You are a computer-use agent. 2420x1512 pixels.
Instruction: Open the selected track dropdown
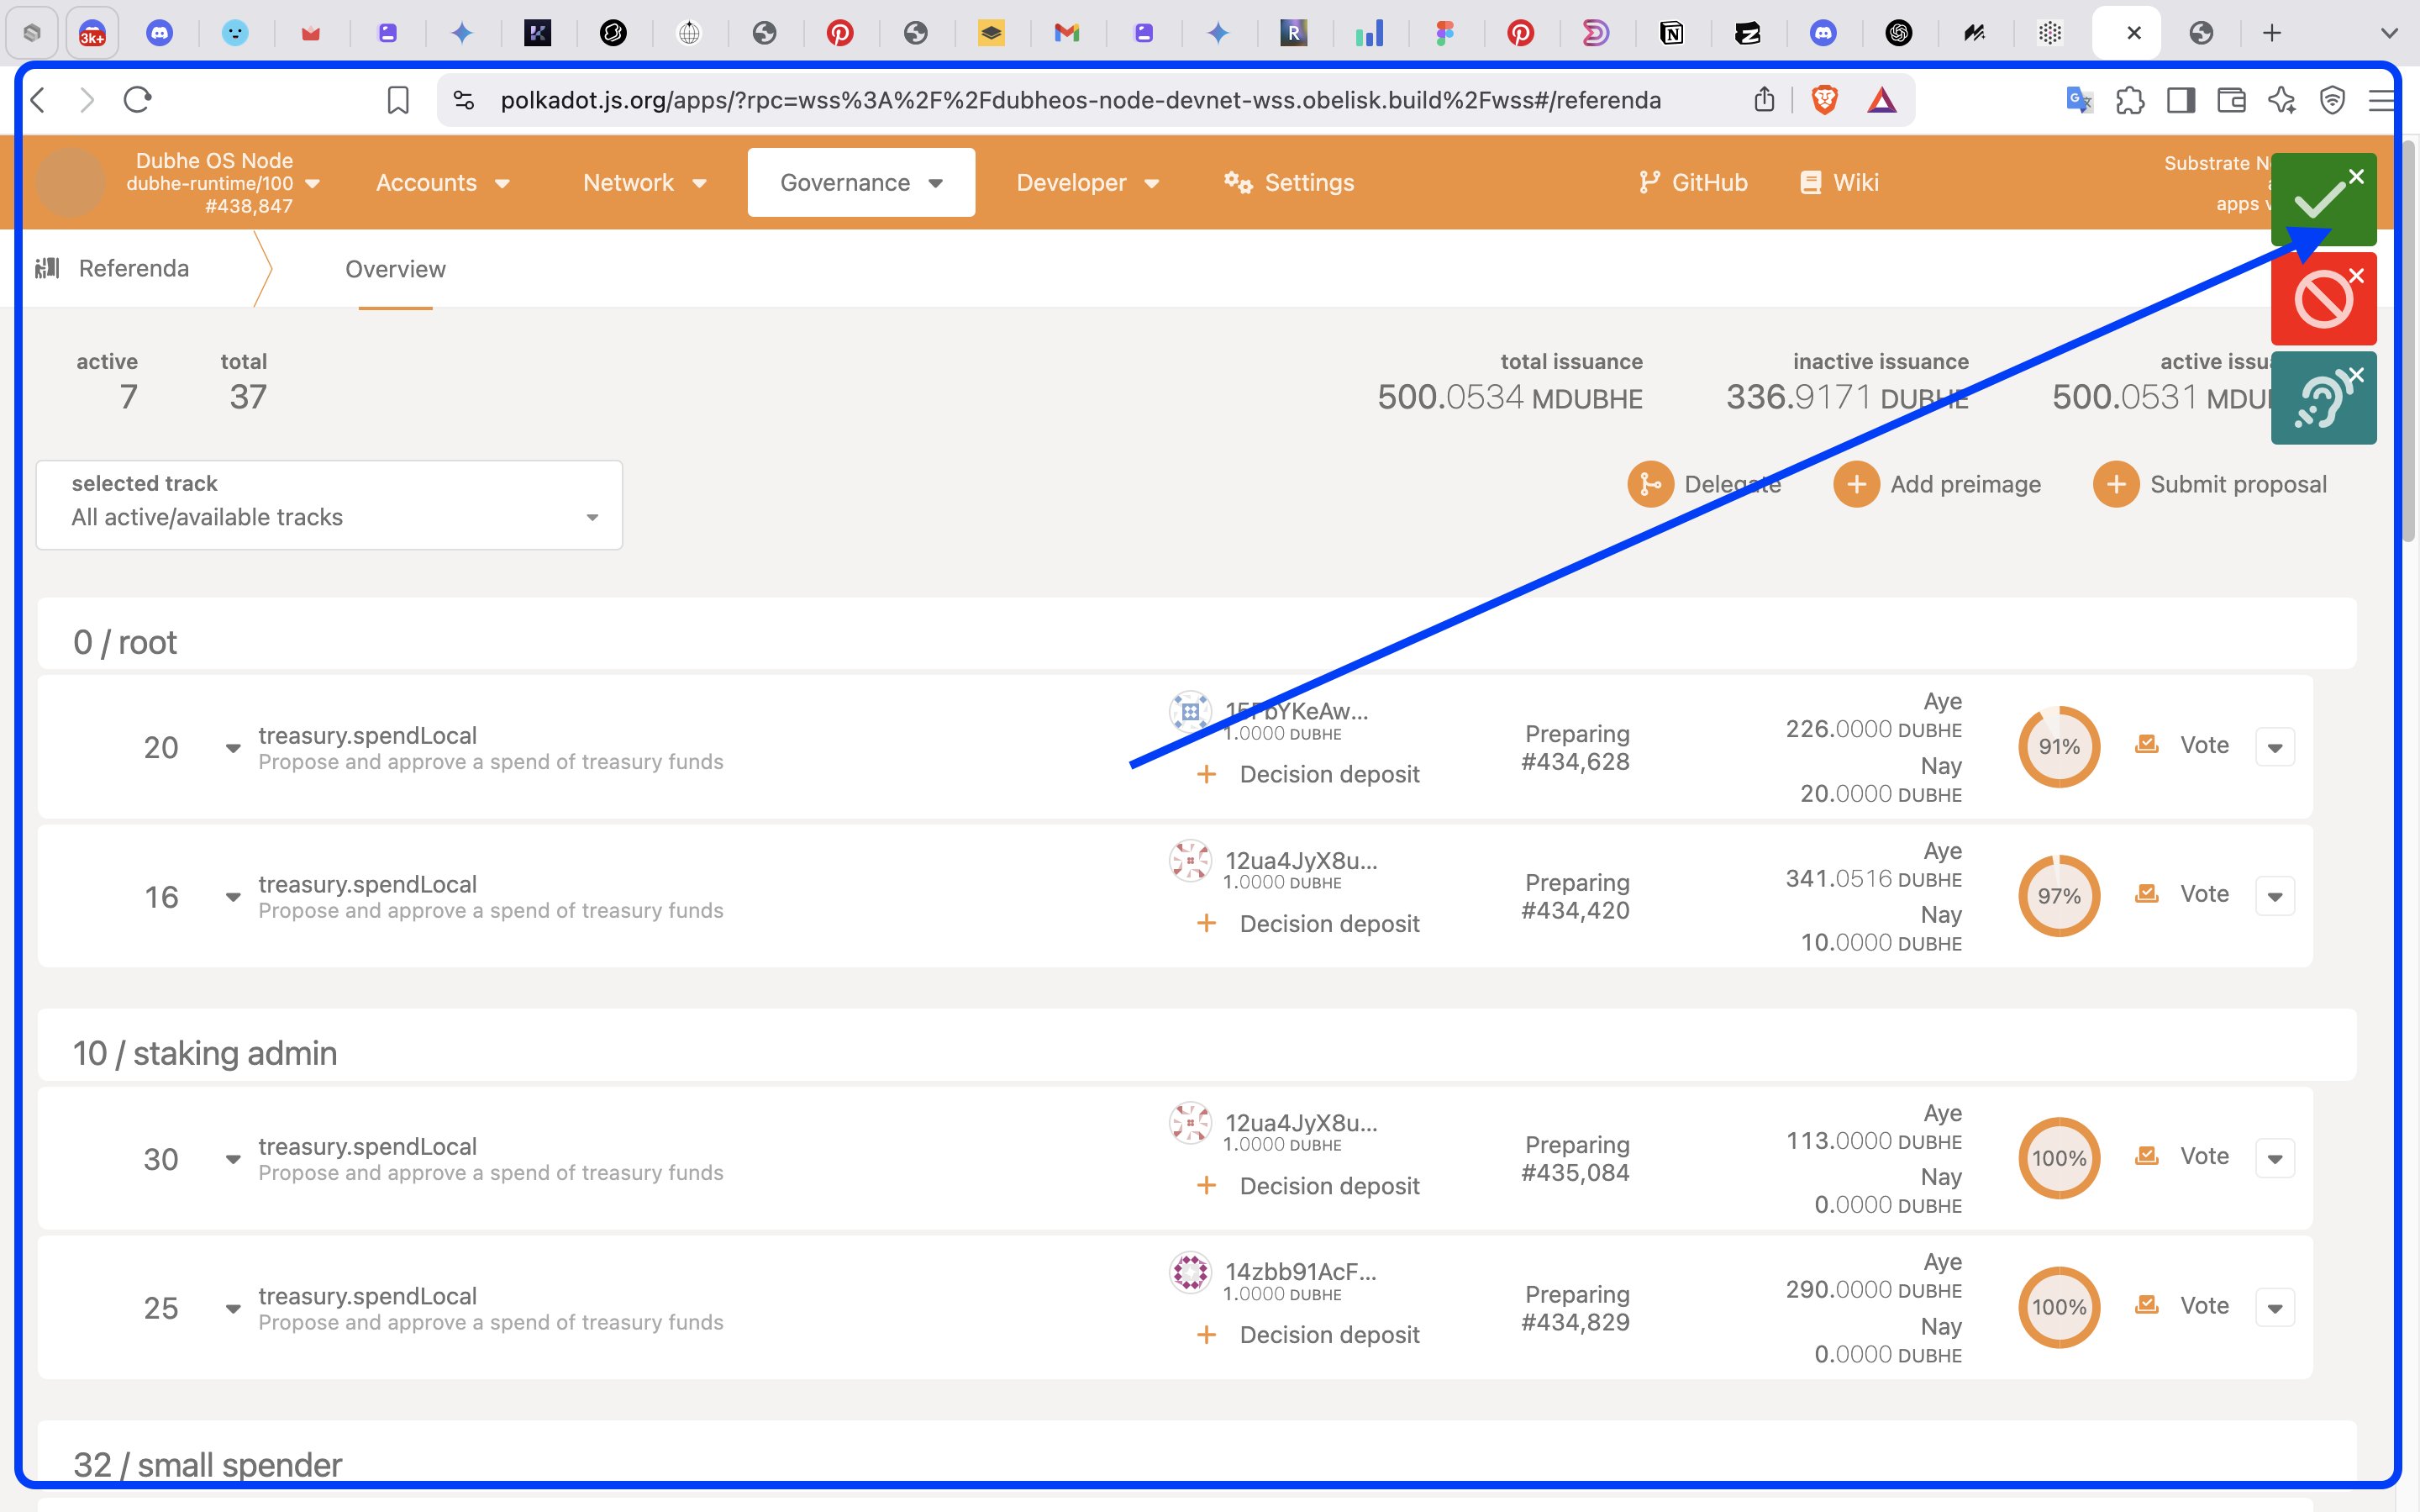tap(329, 505)
